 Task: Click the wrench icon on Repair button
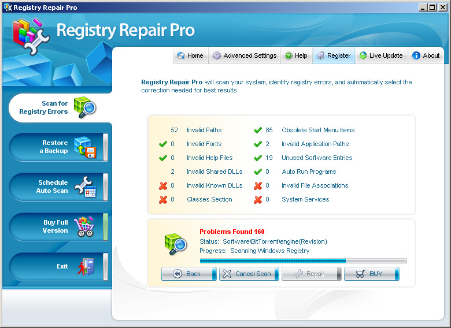pos(298,274)
